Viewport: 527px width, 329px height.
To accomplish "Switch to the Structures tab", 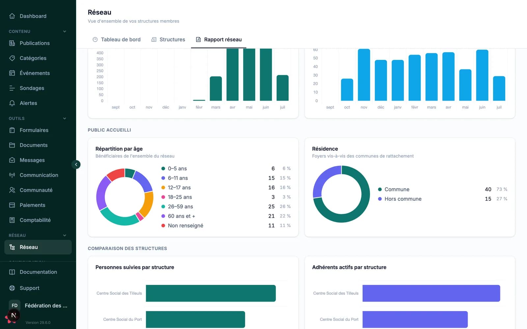I will tap(168, 39).
